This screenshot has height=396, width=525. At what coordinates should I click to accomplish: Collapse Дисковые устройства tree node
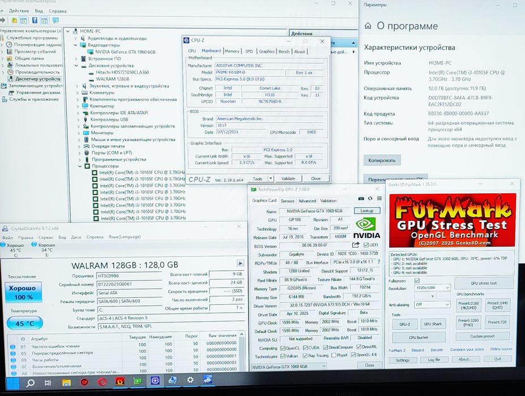tap(76, 66)
